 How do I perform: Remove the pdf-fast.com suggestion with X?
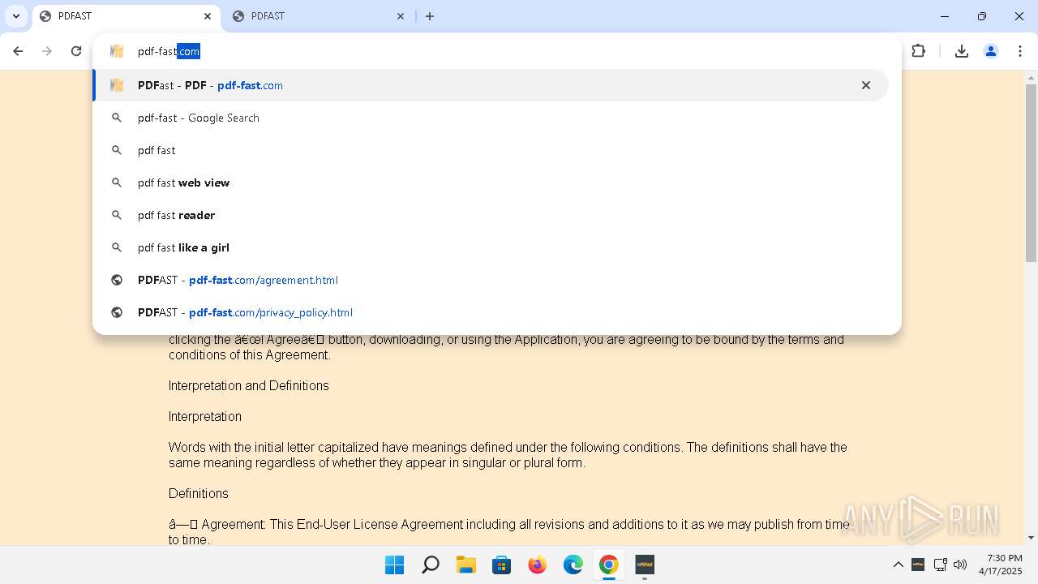pyautogui.click(x=866, y=85)
